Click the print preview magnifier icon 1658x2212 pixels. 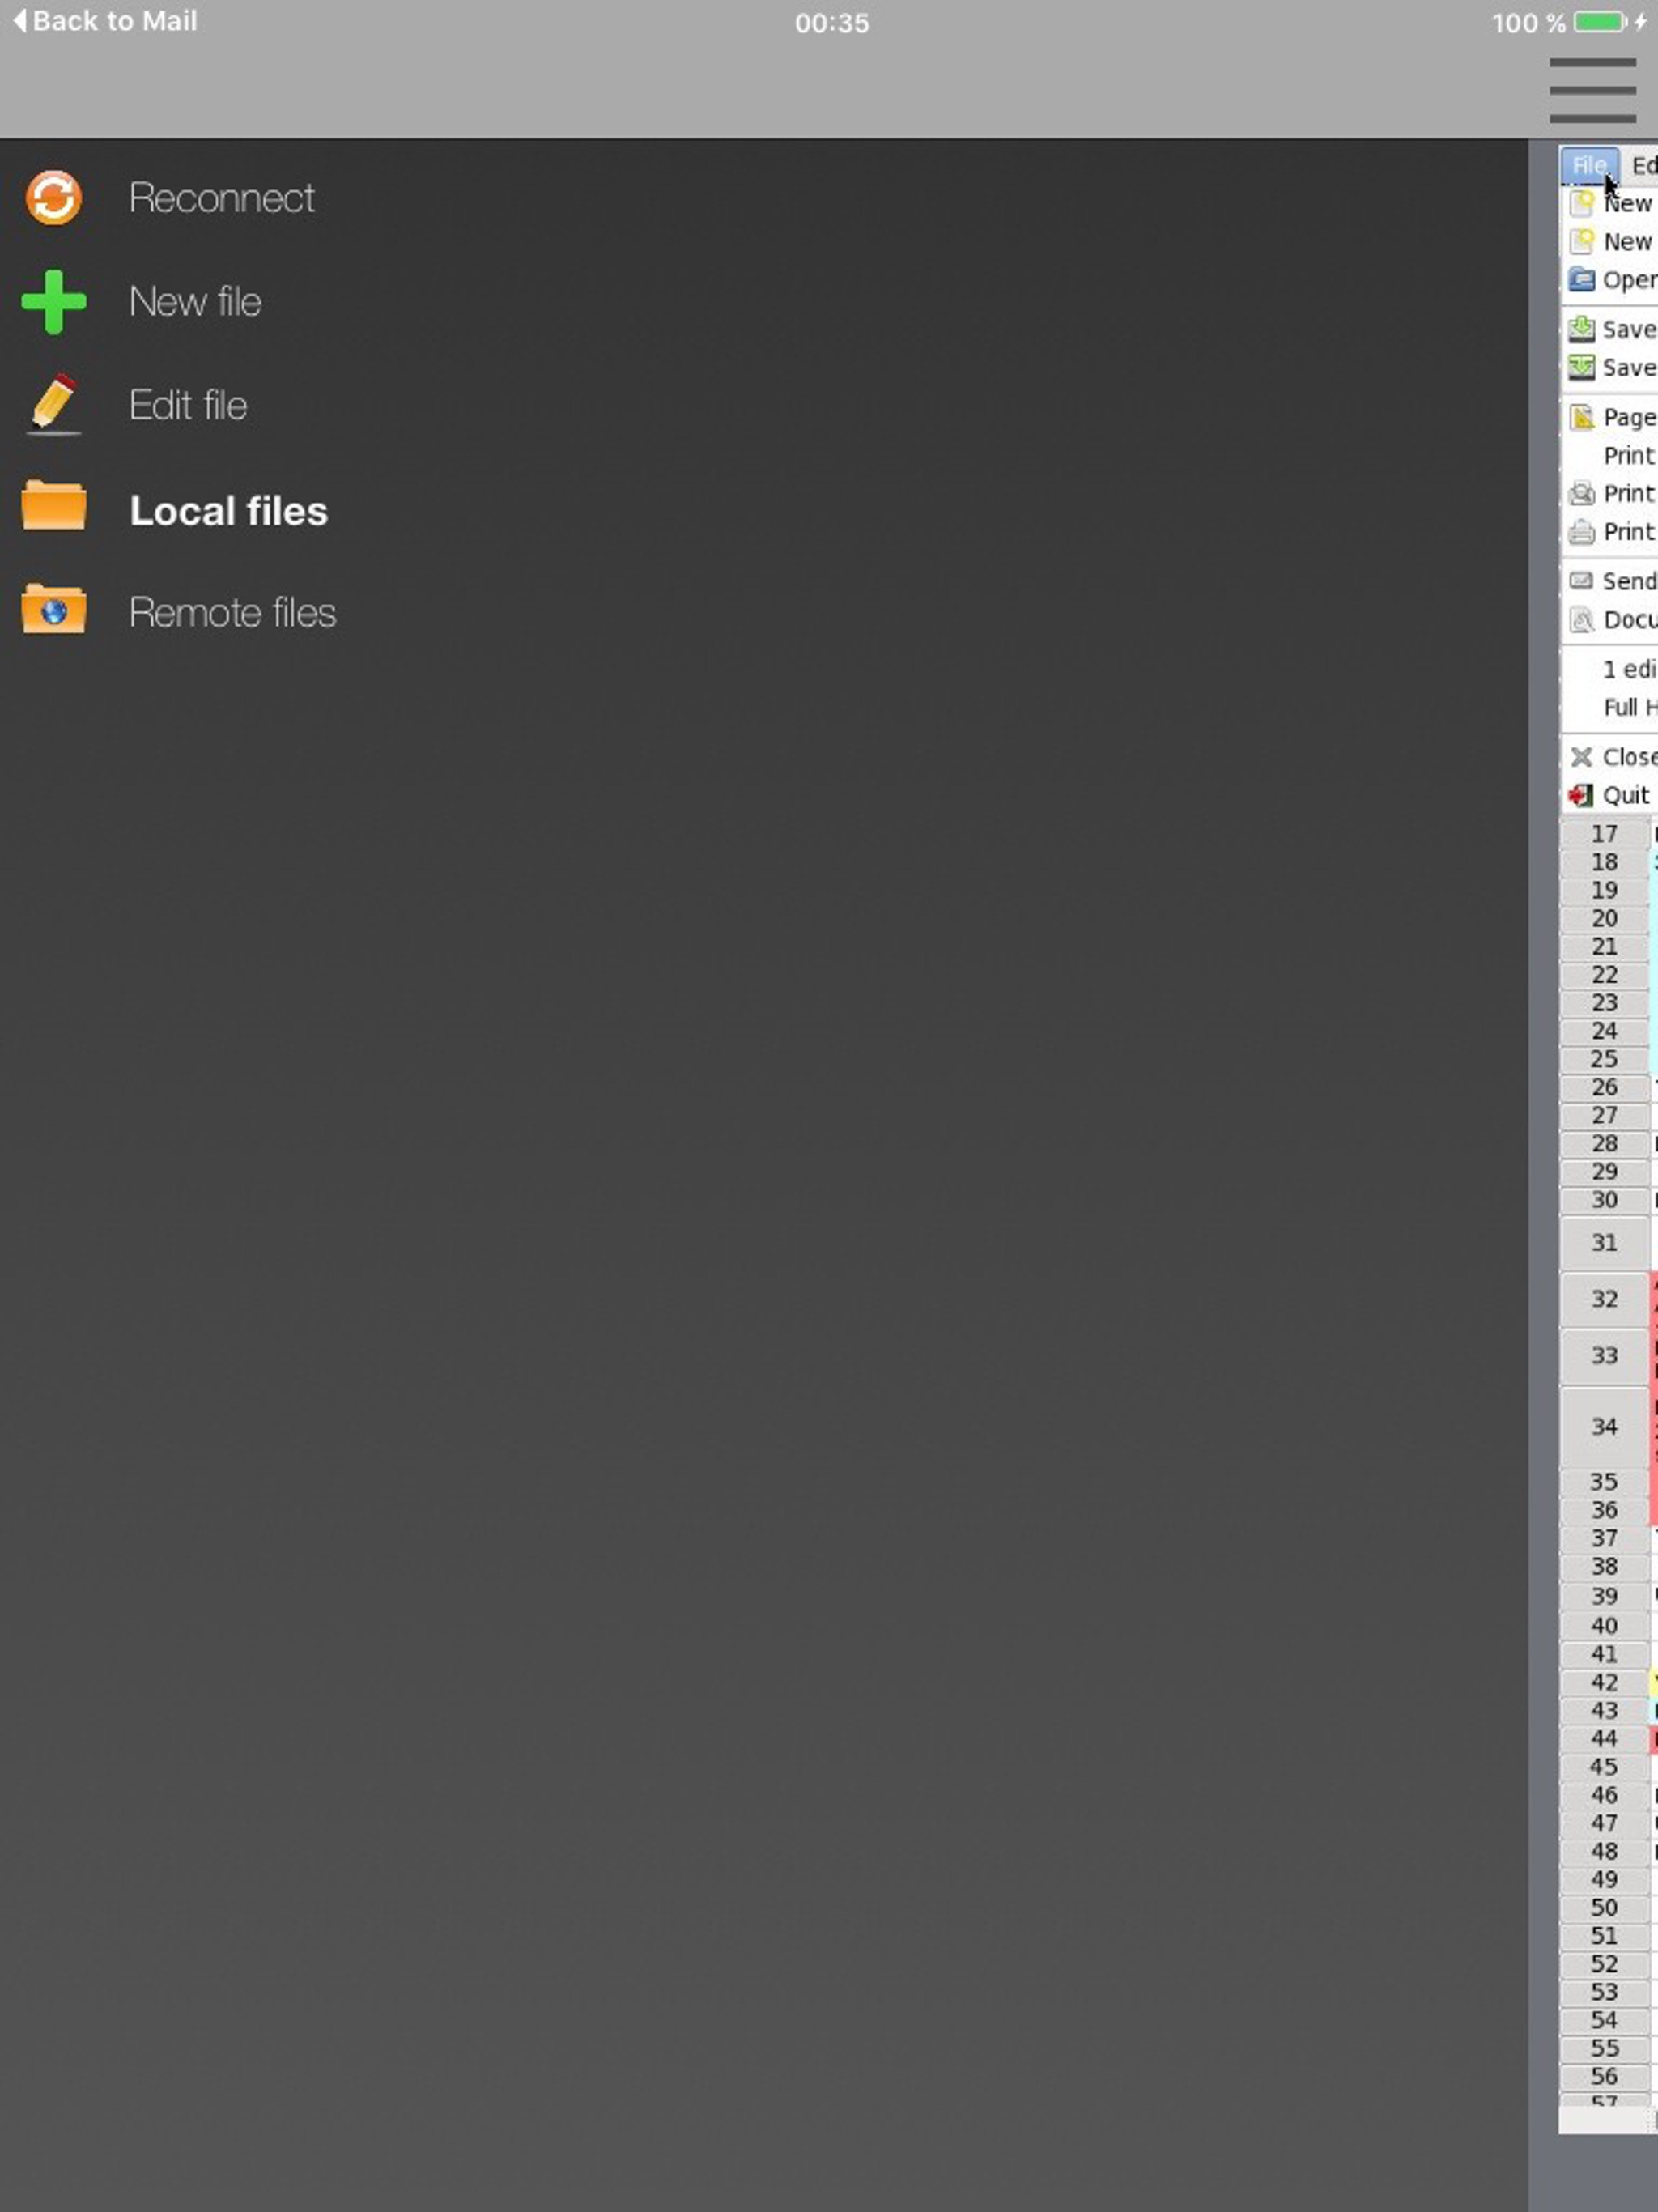click(x=1581, y=493)
